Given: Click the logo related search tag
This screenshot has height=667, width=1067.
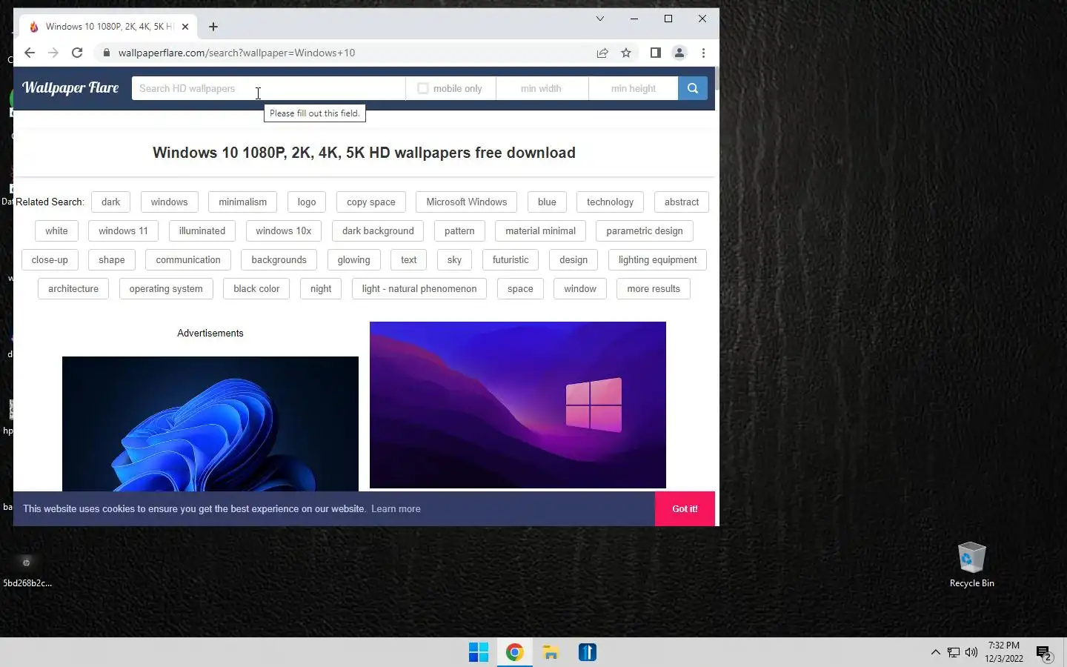Looking at the screenshot, I should [x=307, y=202].
